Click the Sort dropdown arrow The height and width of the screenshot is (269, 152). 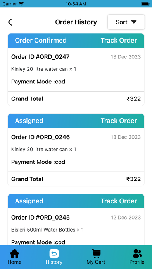(134, 22)
